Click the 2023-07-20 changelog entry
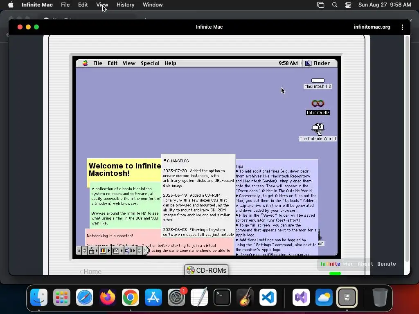The width and height of the screenshot is (419, 314). [x=198, y=178]
